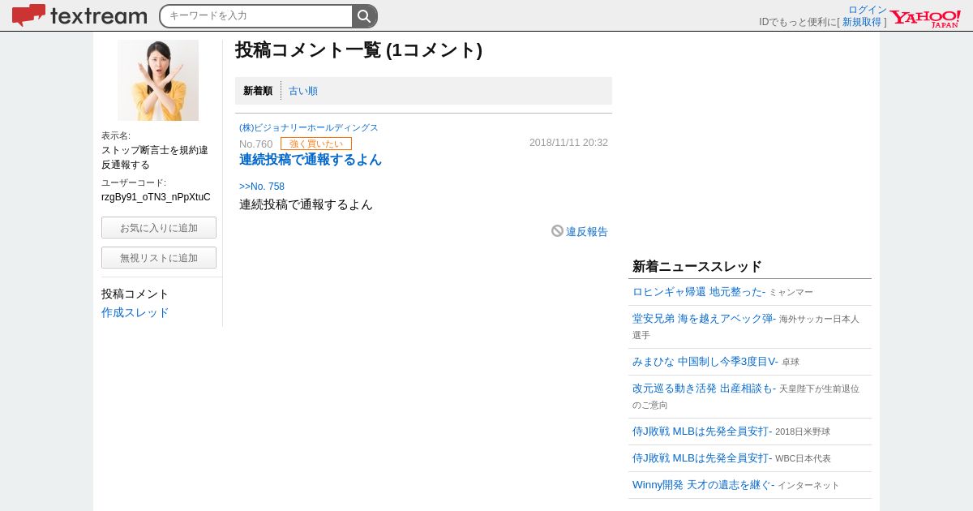This screenshot has height=511, width=973.
Task: Open news 改元巡る動き活発 出産相談も
Action: (x=704, y=389)
